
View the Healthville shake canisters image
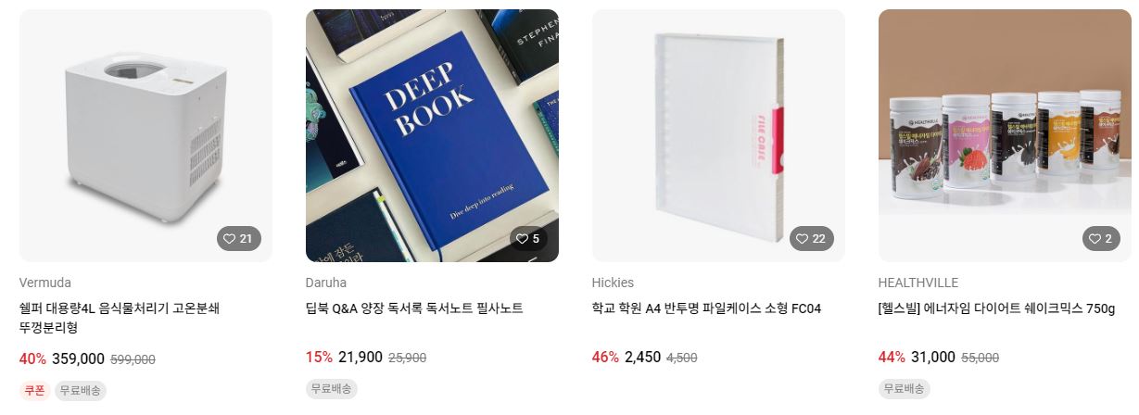pos(1005,135)
